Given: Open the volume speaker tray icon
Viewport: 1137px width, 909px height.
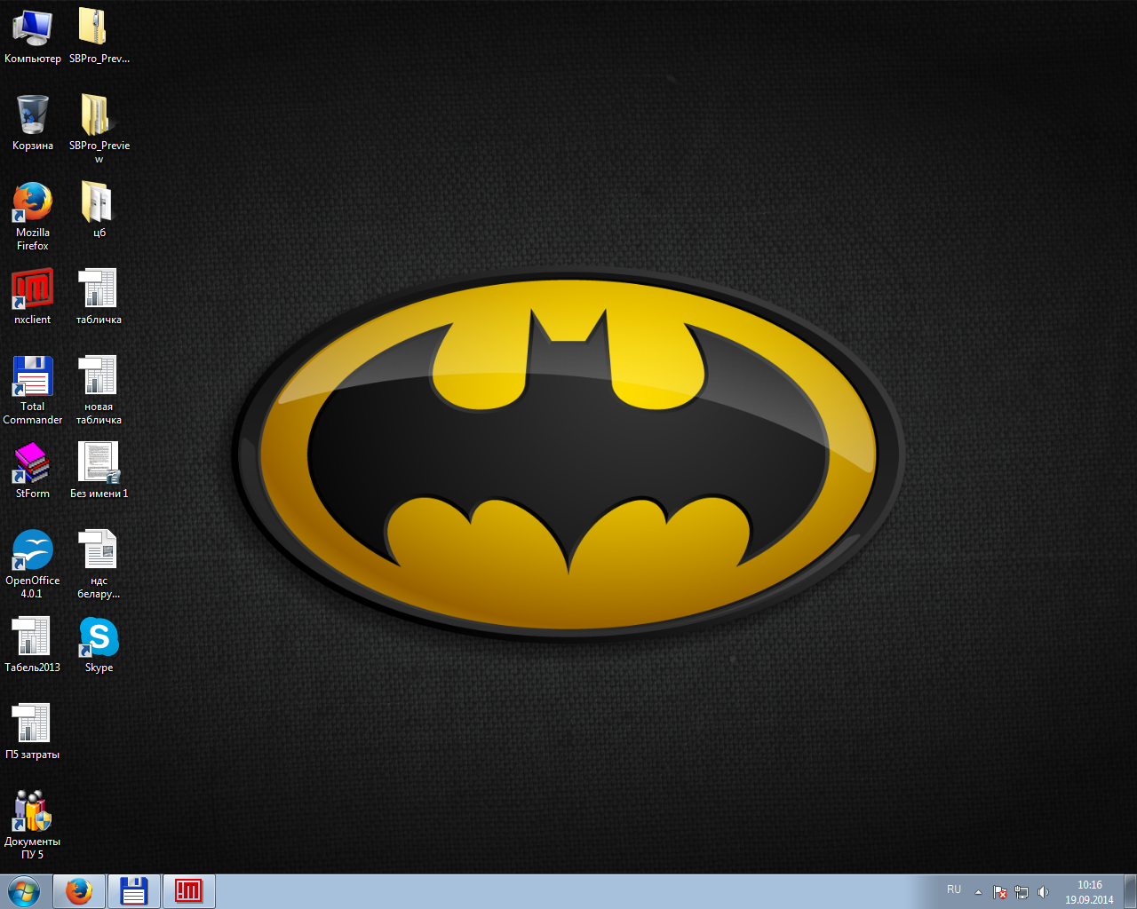Looking at the screenshot, I should coord(1043,892).
